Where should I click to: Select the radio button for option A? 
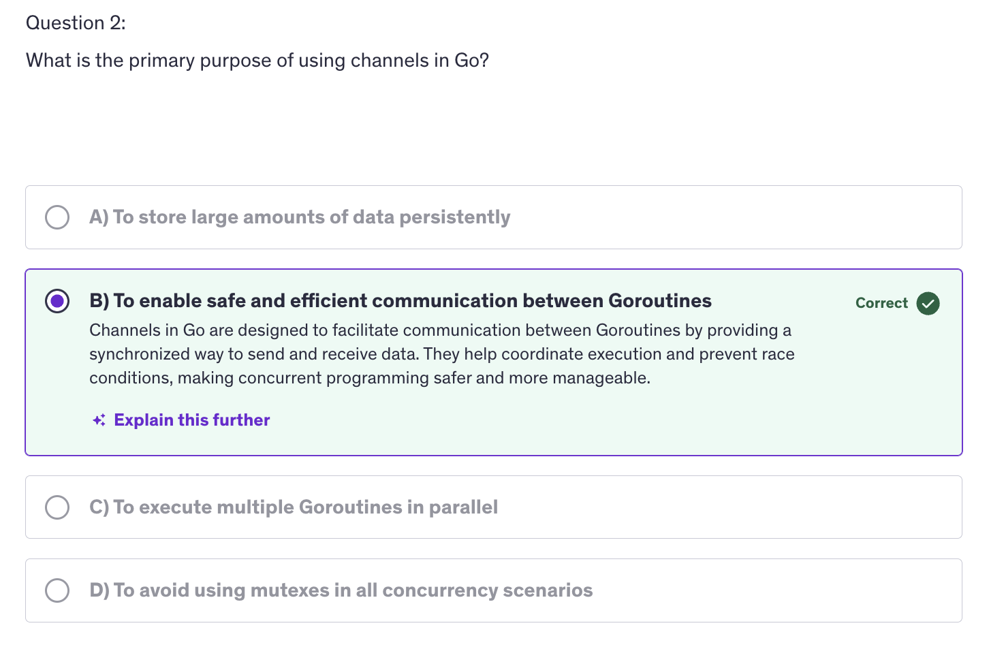coord(57,217)
